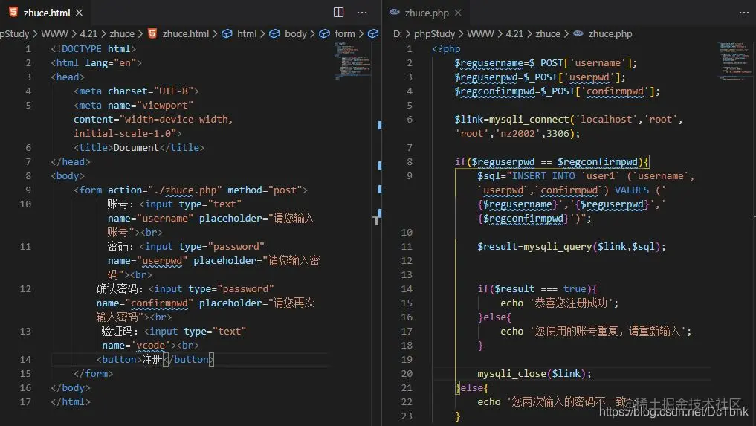
Task: Click line number 9 in zhuce.html
Action: [28, 190]
